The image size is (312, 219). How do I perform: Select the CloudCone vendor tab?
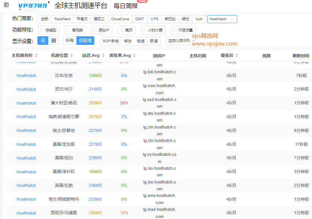click(120, 19)
